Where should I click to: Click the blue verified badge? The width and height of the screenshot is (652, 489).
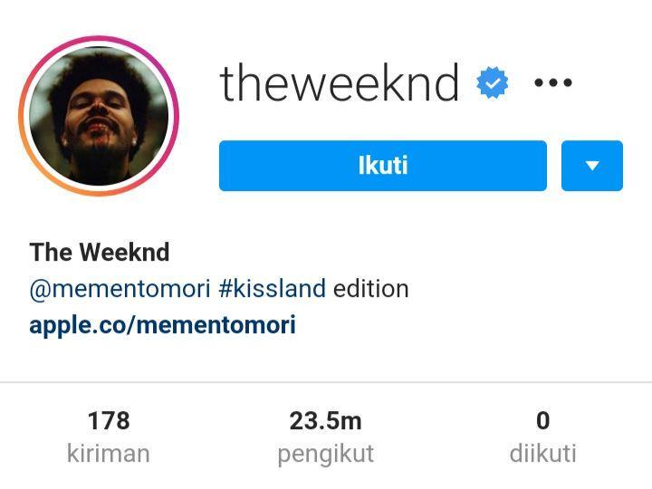[493, 82]
